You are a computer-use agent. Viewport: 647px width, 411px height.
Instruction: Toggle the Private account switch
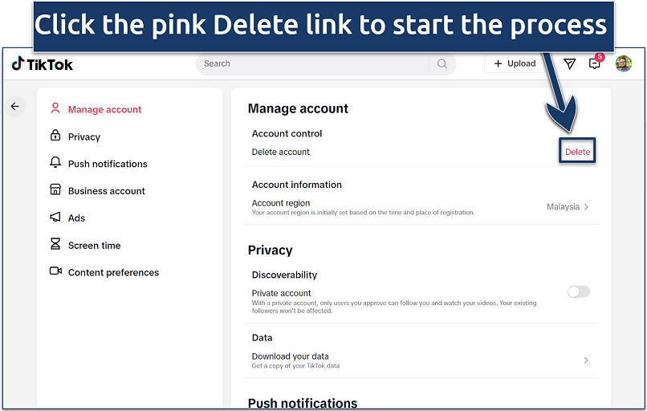click(579, 291)
